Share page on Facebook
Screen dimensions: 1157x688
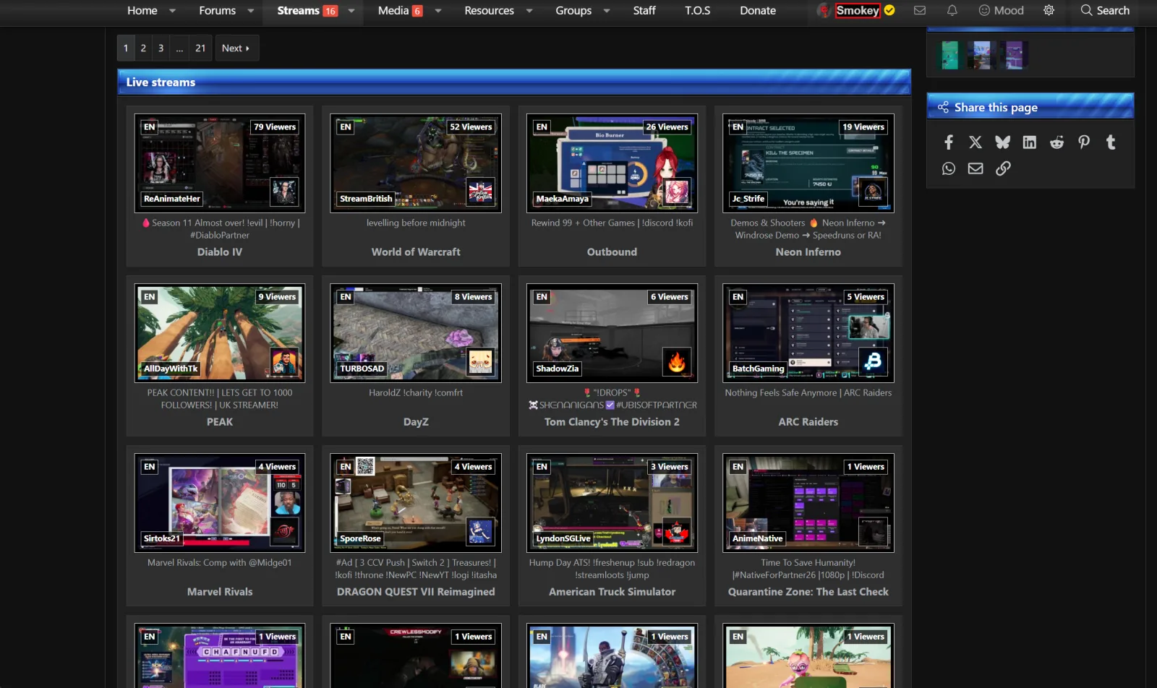coord(948,142)
